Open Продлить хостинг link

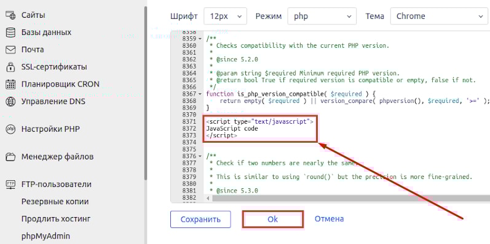coord(55,219)
